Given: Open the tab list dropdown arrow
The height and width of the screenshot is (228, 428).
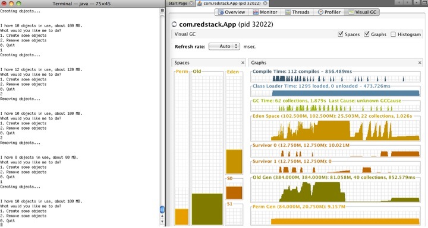Looking at the screenshot, I should (x=416, y=2).
